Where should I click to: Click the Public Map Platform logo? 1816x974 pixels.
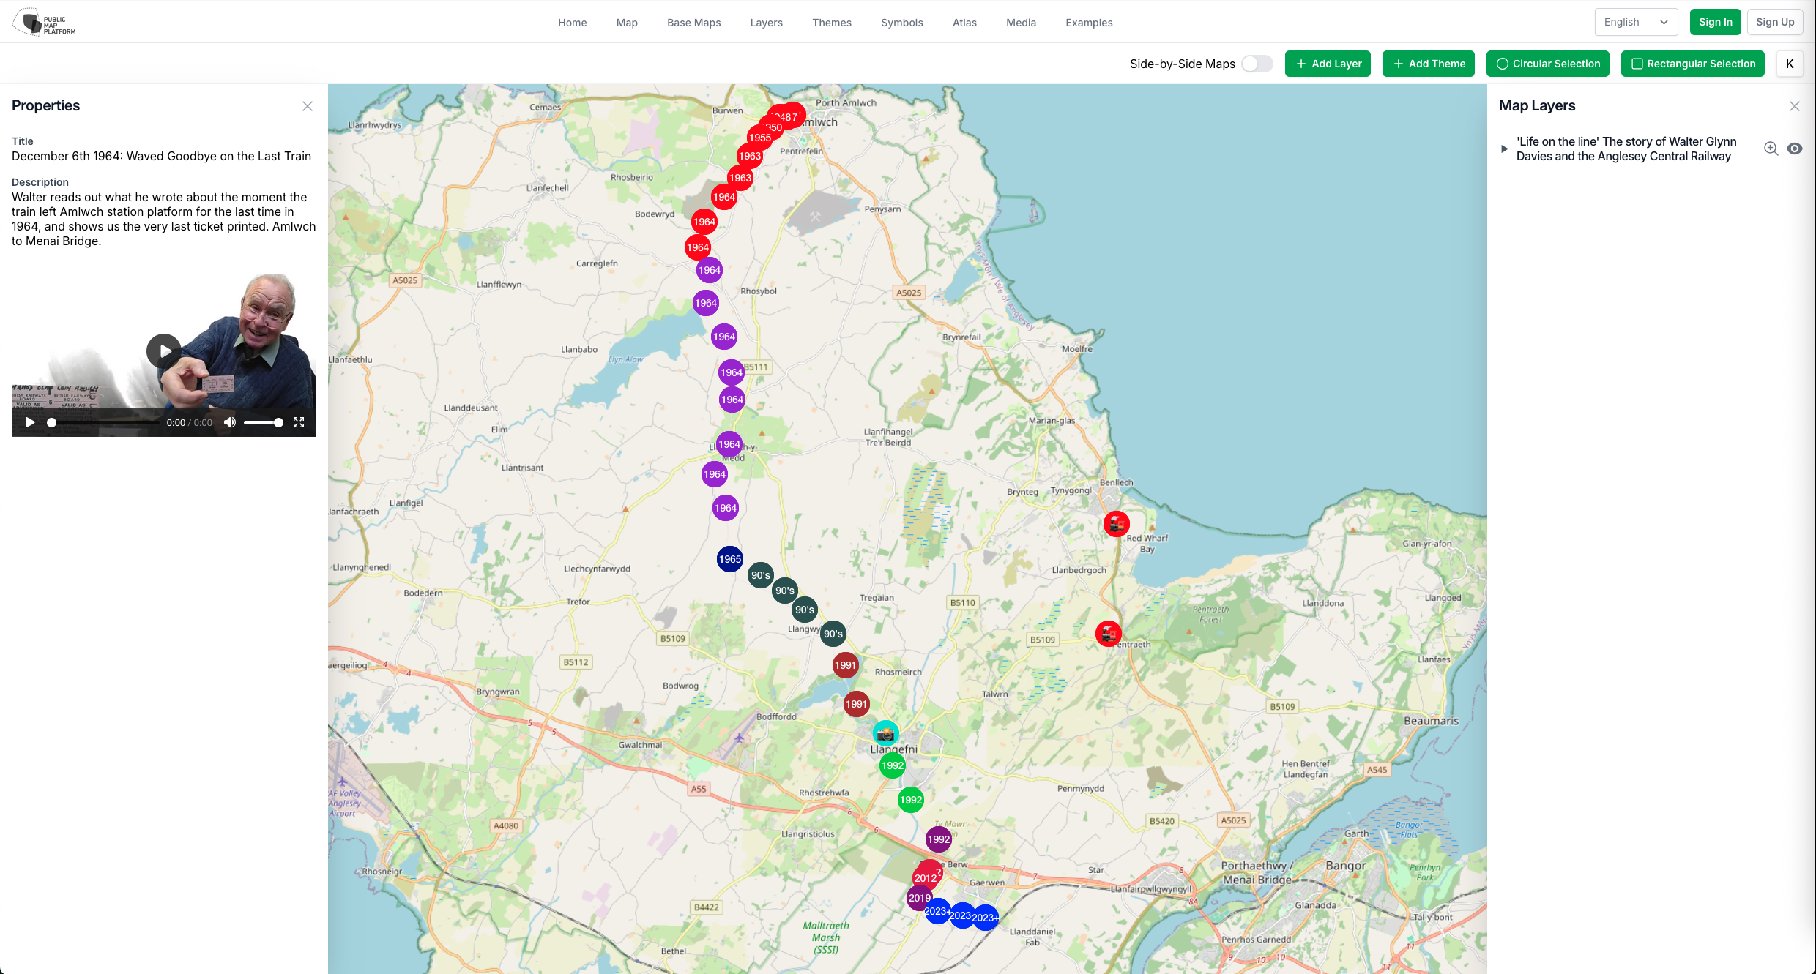pyautogui.click(x=45, y=22)
